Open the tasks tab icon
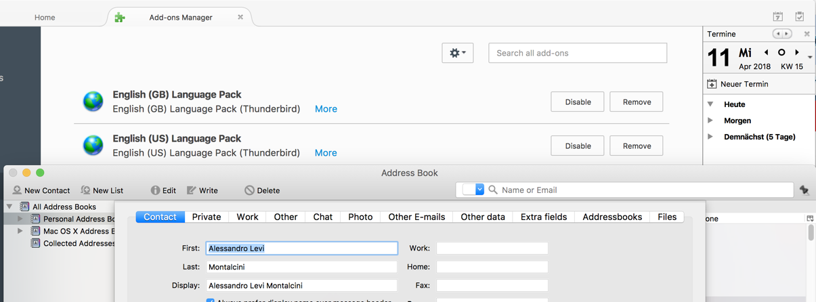This screenshot has height=302, width=816. coord(799,17)
